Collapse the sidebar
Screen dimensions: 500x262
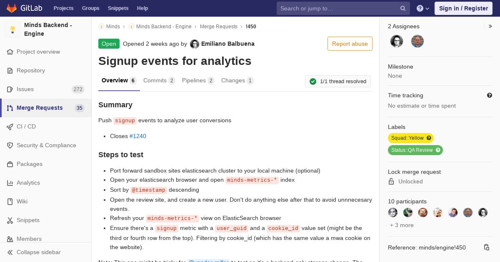tap(46, 252)
